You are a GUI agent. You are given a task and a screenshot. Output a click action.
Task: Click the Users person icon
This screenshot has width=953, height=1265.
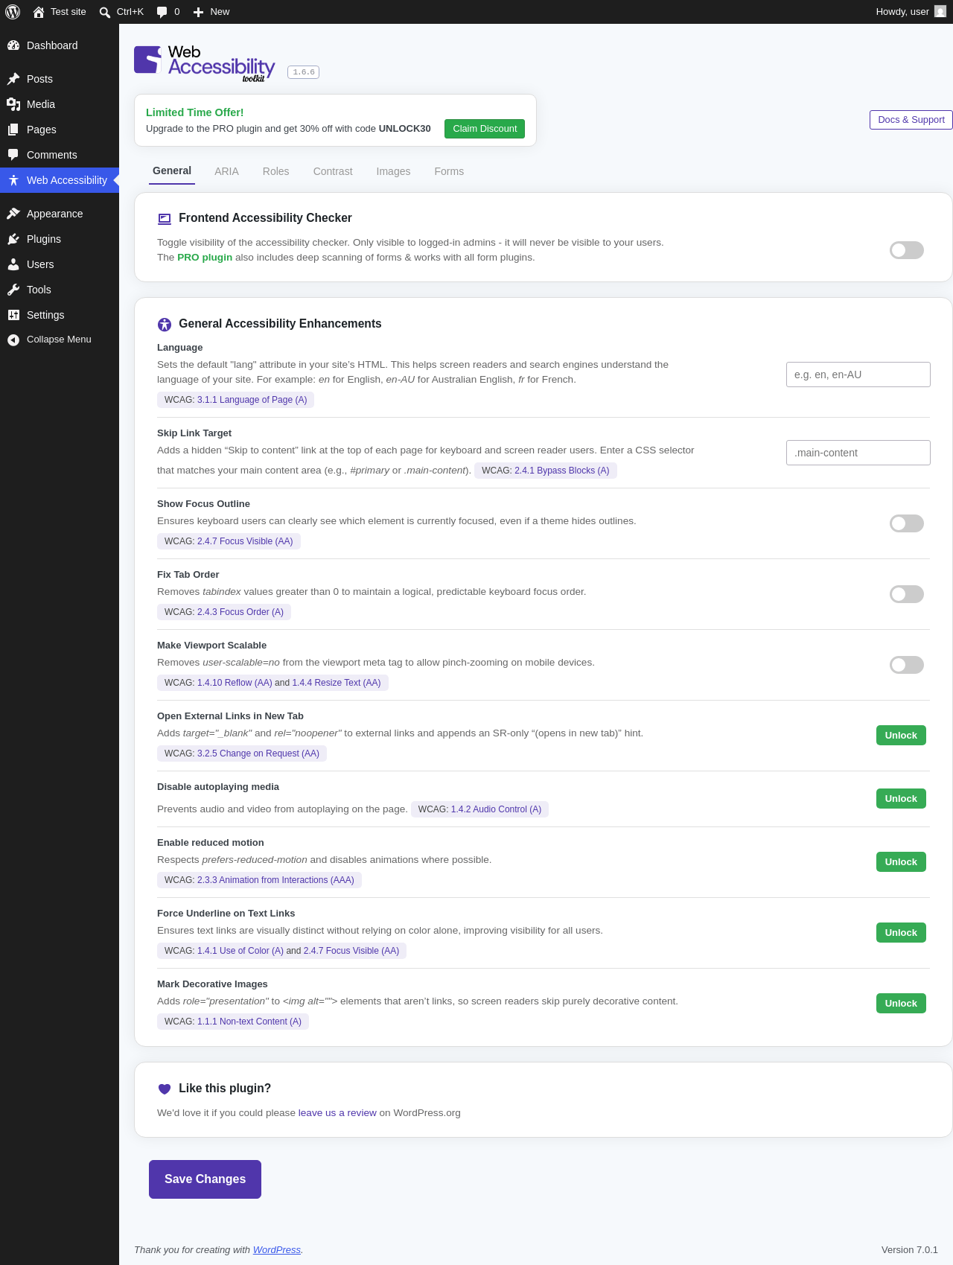13,264
